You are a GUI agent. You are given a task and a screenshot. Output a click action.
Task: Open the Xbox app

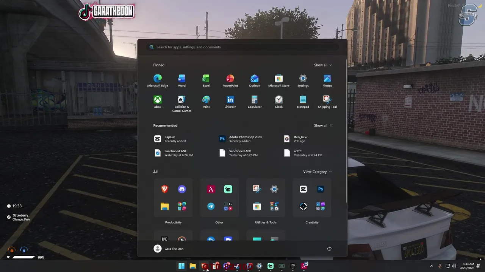pyautogui.click(x=158, y=102)
